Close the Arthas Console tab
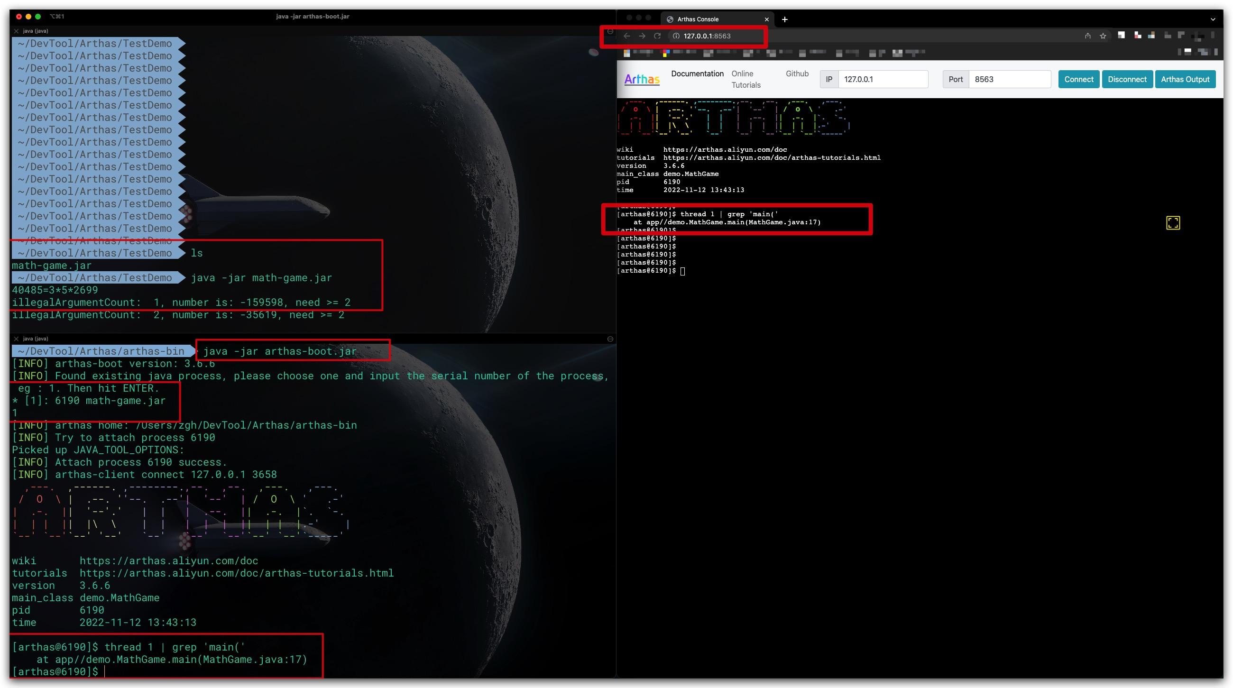 (766, 19)
